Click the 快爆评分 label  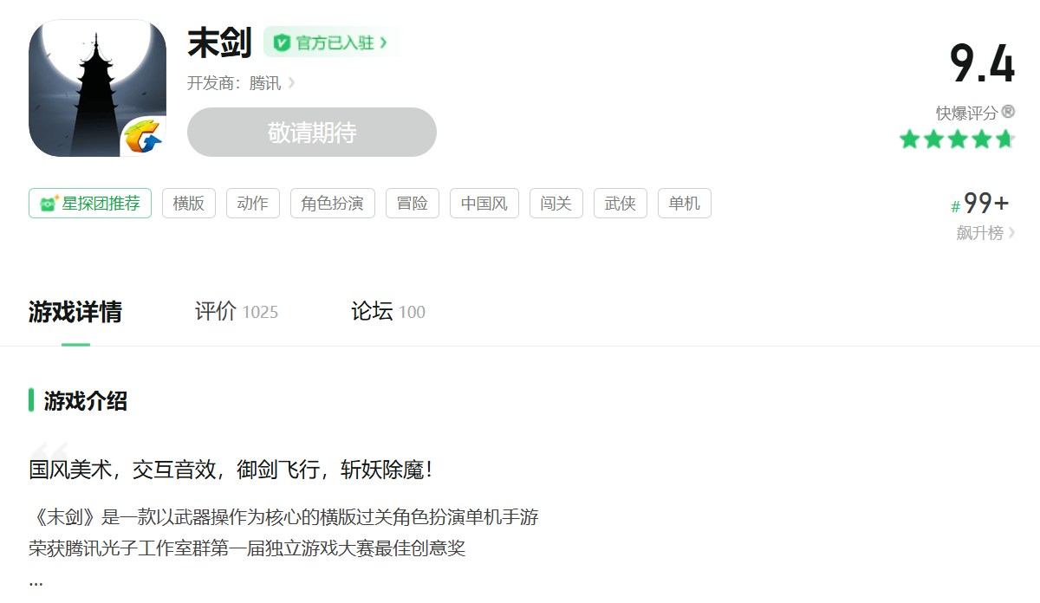pyautogui.click(x=966, y=113)
